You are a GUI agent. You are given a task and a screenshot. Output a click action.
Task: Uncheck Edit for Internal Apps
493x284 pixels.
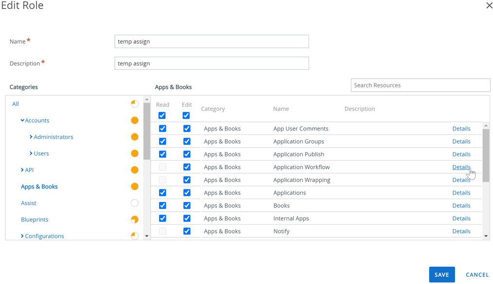tap(187, 218)
